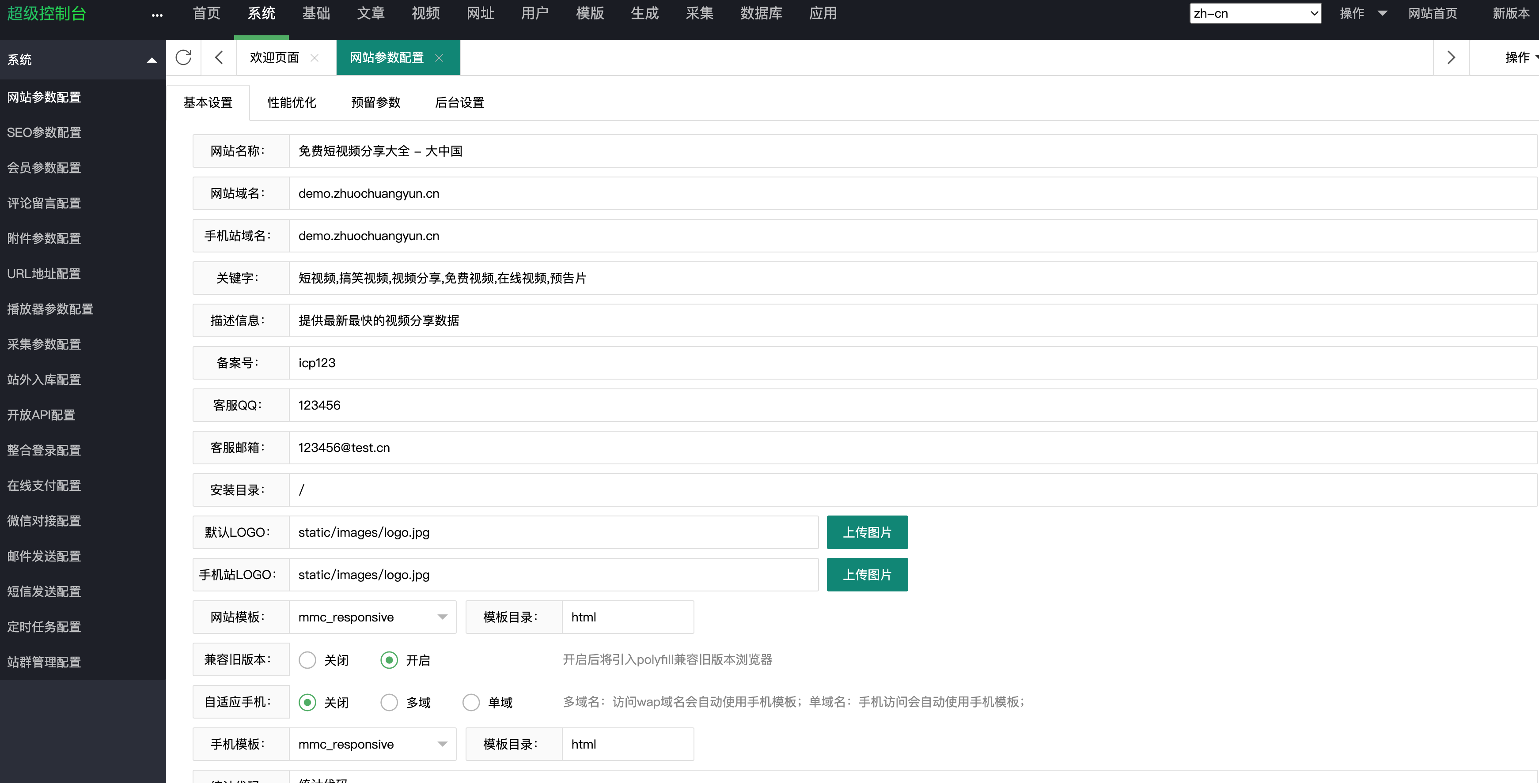This screenshot has width=1539, height=783.
Task: Switch to the 预留参数 tab
Action: pyautogui.click(x=376, y=103)
